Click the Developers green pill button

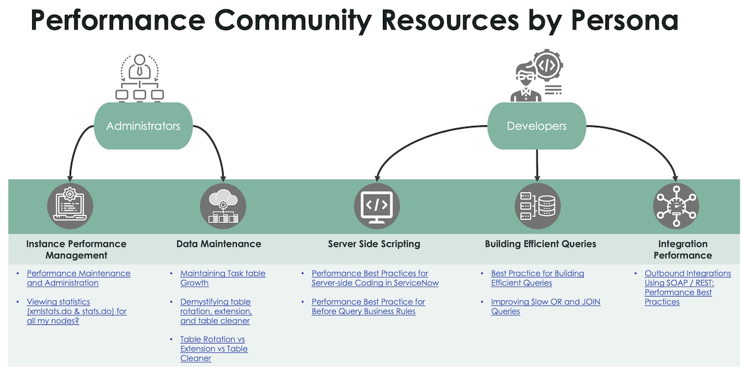[x=537, y=125]
